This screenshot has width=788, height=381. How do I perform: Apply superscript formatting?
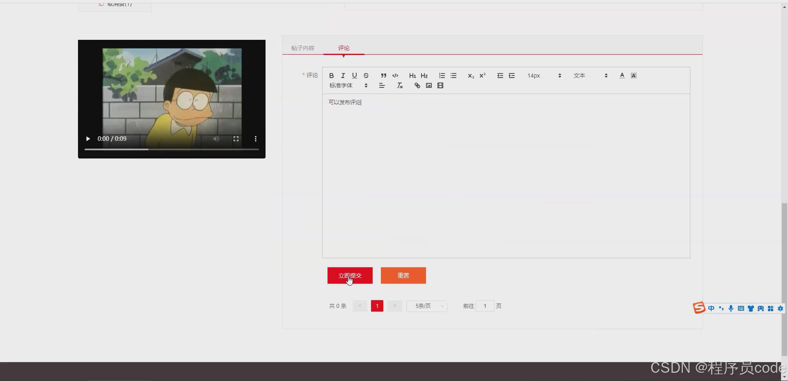[483, 76]
